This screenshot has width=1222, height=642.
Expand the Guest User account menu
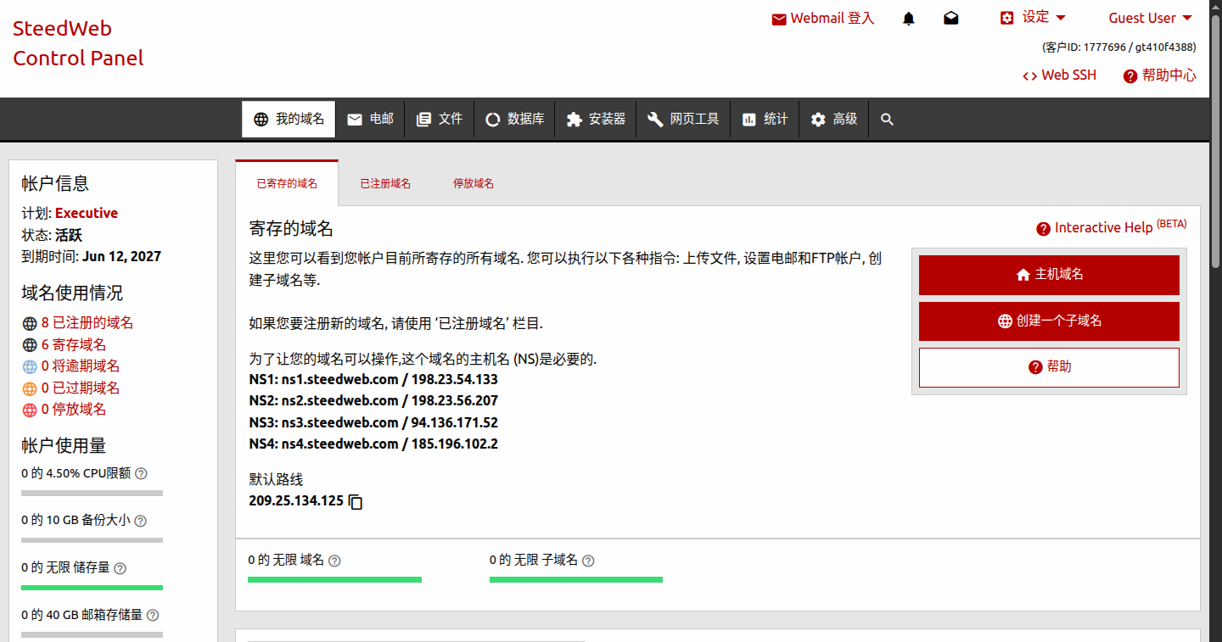[1151, 18]
